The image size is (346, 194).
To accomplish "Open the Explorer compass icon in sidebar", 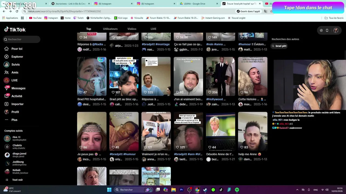I will point(6,57).
